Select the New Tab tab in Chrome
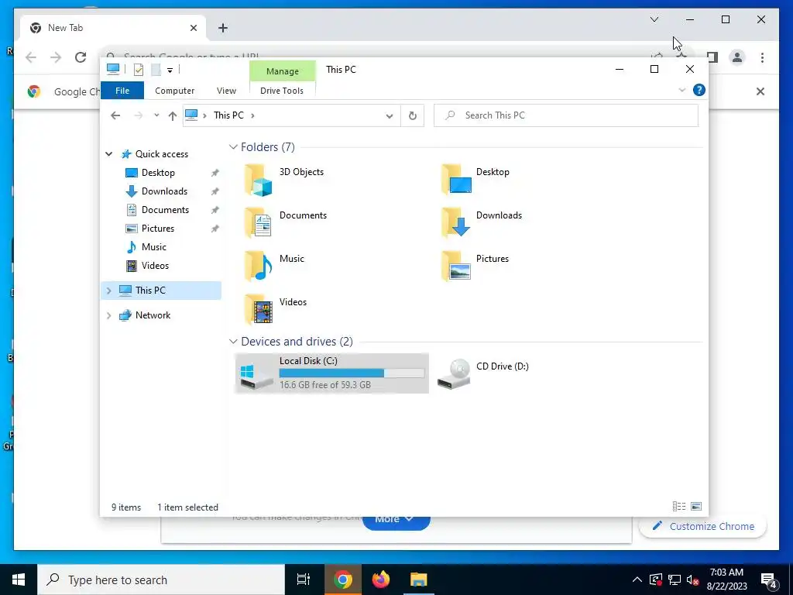This screenshot has width=793, height=595. [x=114, y=28]
